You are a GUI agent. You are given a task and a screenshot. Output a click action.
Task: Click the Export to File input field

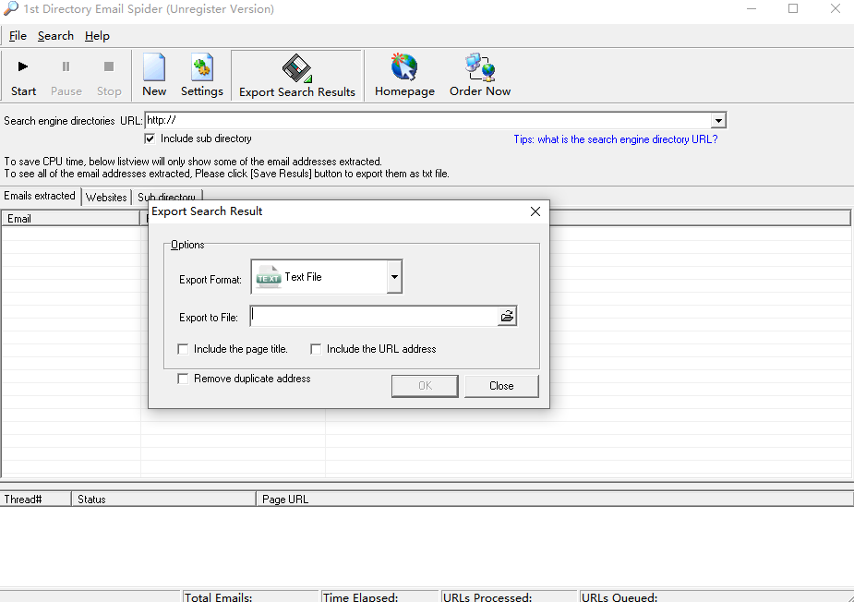pyautogui.click(x=374, y=317)
